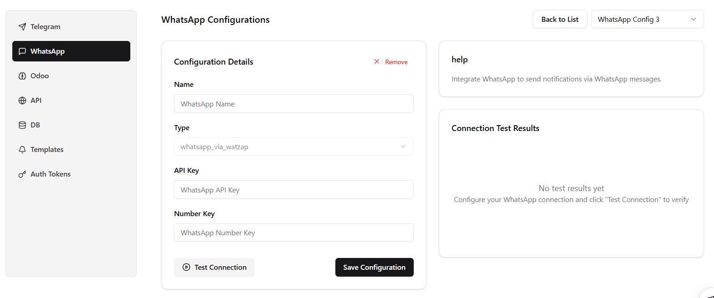Screen dimensions: 714x298
Task: Select the Telegram channel icon
Action: click(22, 26)
